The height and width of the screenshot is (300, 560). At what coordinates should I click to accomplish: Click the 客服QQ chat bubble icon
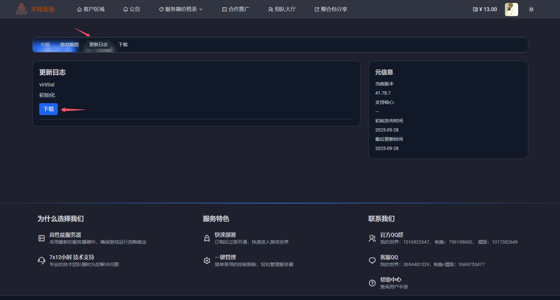(372, 260)
